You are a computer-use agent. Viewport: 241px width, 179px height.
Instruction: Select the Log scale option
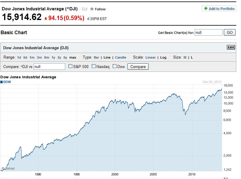(163, 57)
